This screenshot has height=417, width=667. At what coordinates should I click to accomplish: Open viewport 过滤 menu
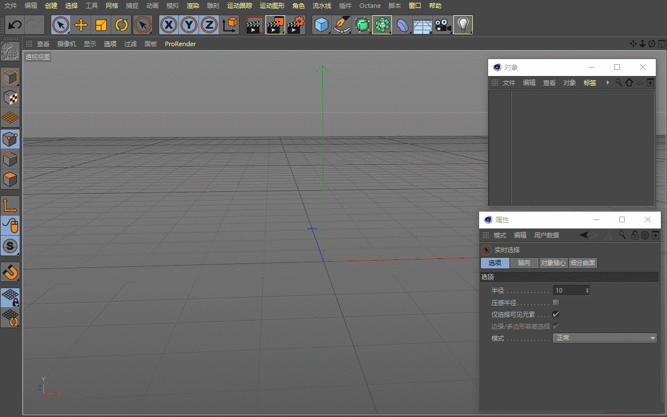(130, 44)
